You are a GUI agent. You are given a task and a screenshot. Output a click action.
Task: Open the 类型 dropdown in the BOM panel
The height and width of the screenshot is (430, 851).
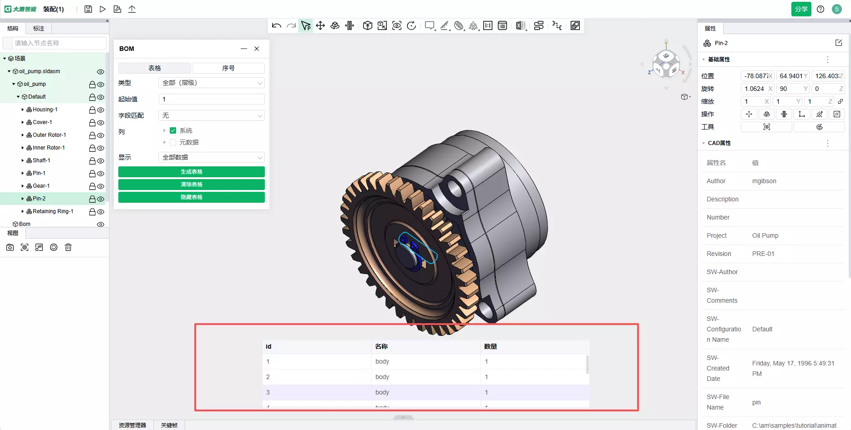212,83
